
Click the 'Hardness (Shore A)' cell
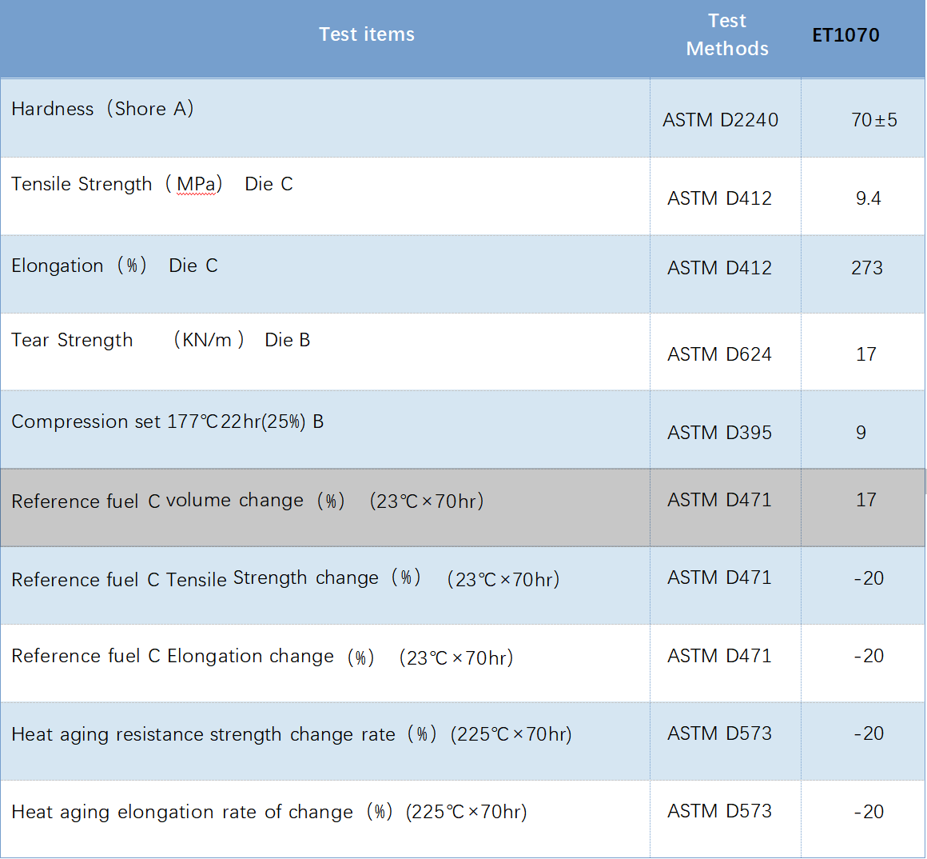coord(102,109)
